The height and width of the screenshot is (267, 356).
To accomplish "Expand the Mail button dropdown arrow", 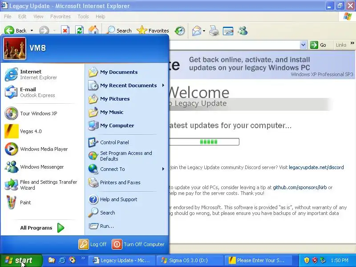I will pos(204,31).
